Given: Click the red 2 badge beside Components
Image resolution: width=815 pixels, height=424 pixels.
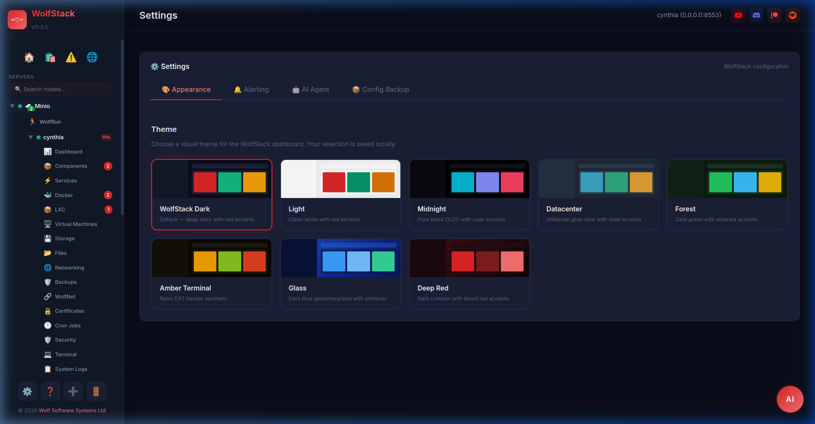Looking at the screenshot, I should pyautogui.click(x=108, y=166).
